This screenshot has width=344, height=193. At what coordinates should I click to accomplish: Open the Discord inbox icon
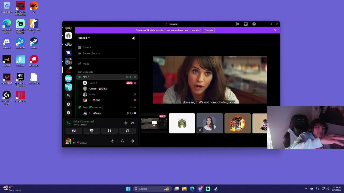(246, 24)
